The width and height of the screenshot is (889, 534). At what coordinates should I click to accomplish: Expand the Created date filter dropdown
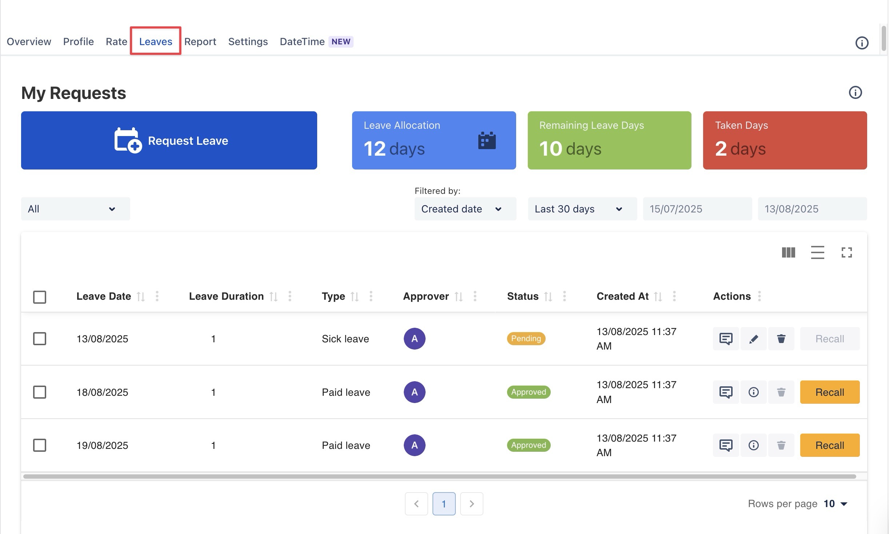pyautogui.click(x=465, y=209)
